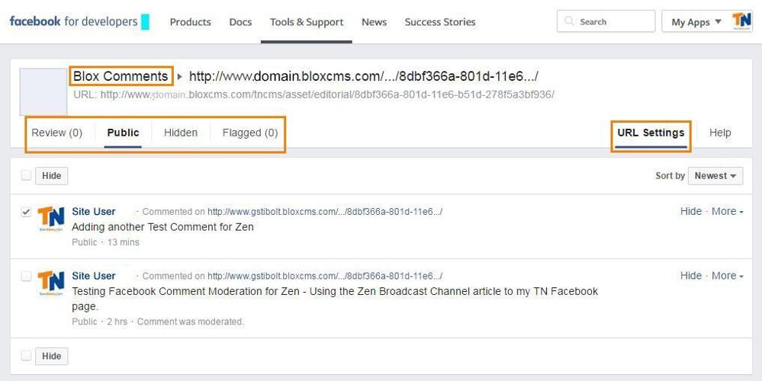Click Hide link on first comment
Image resolution: width=762 pixels, height=381 pixels.
pos(690,211)
